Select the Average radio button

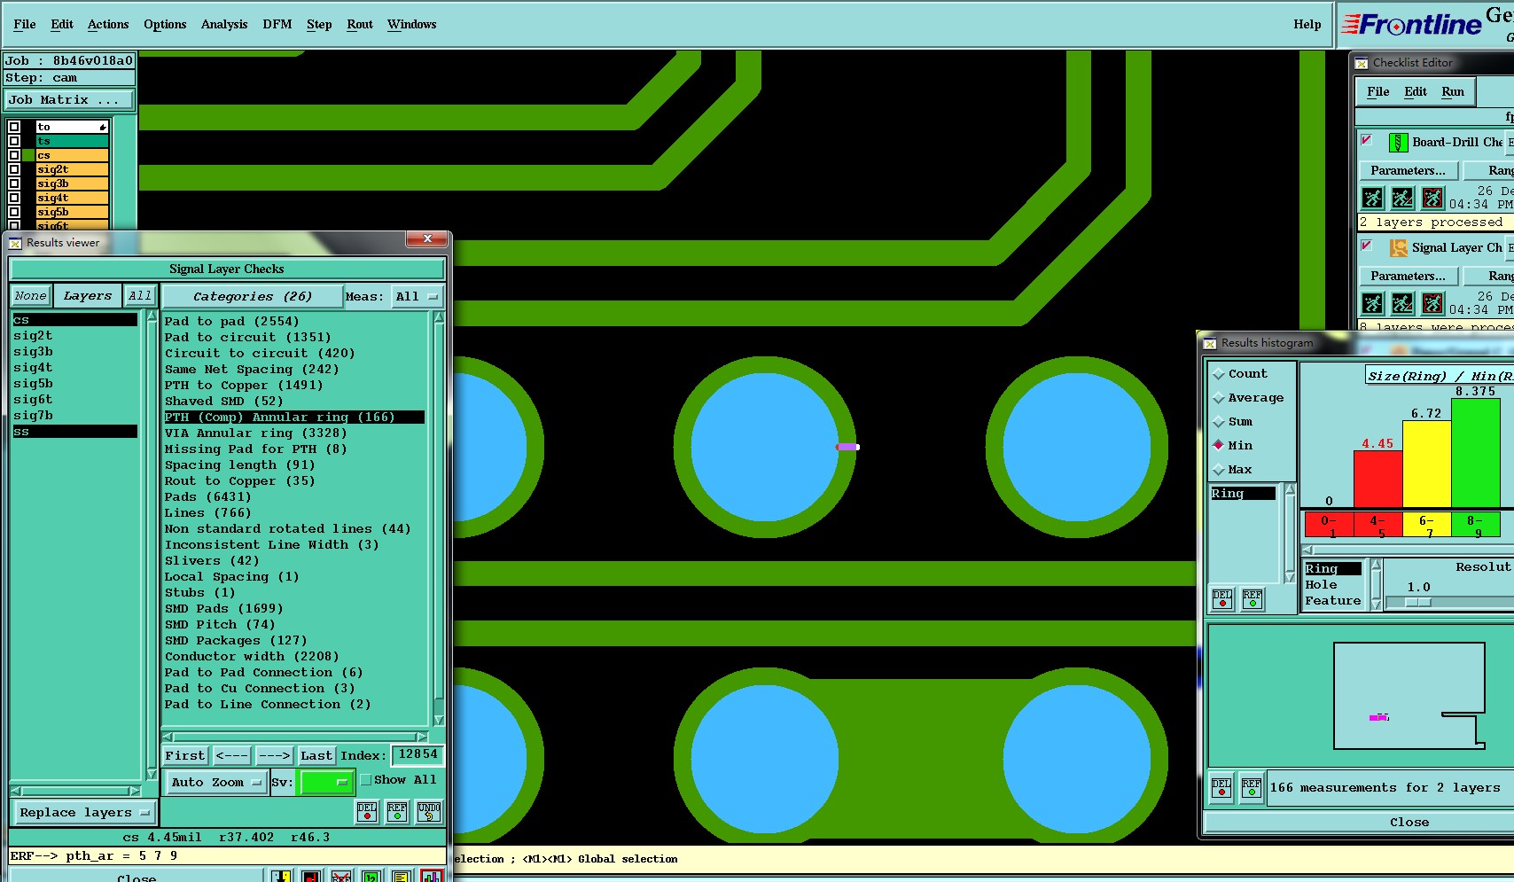1219,398
